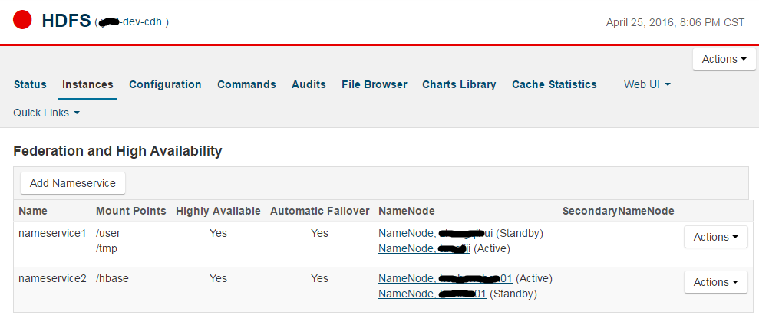This screenshot has width=759, height=315.
Task: Open nameservice1 Active NameNode link
Action: [424, 248]
